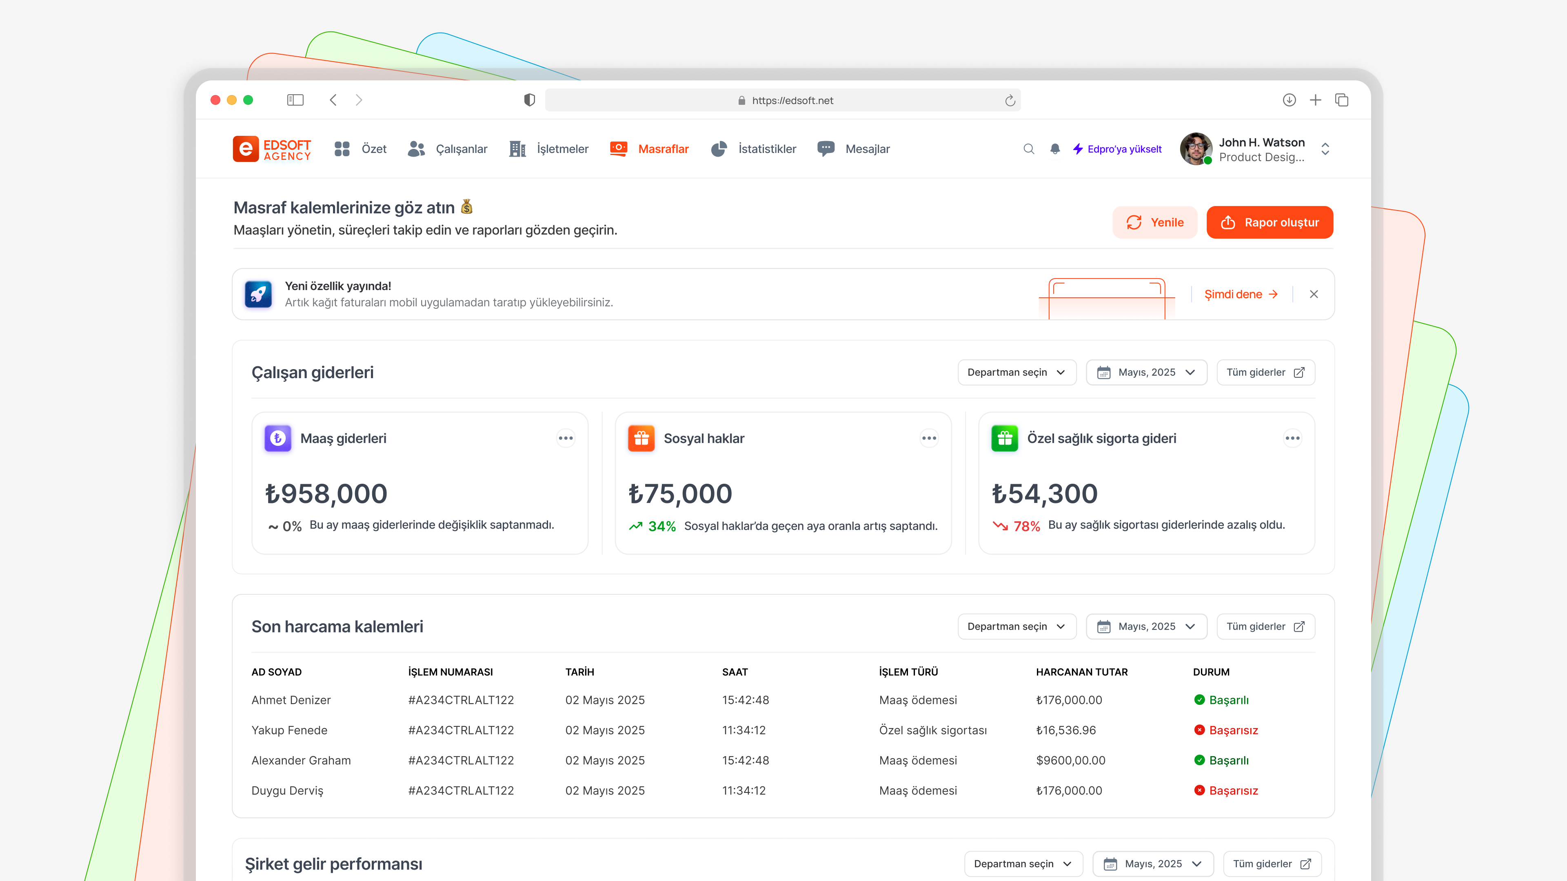Click the search magnifier icon in header

click(x=1029, y=149)
